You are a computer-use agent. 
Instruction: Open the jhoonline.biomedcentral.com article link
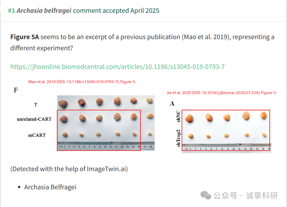tap(117, 67)
